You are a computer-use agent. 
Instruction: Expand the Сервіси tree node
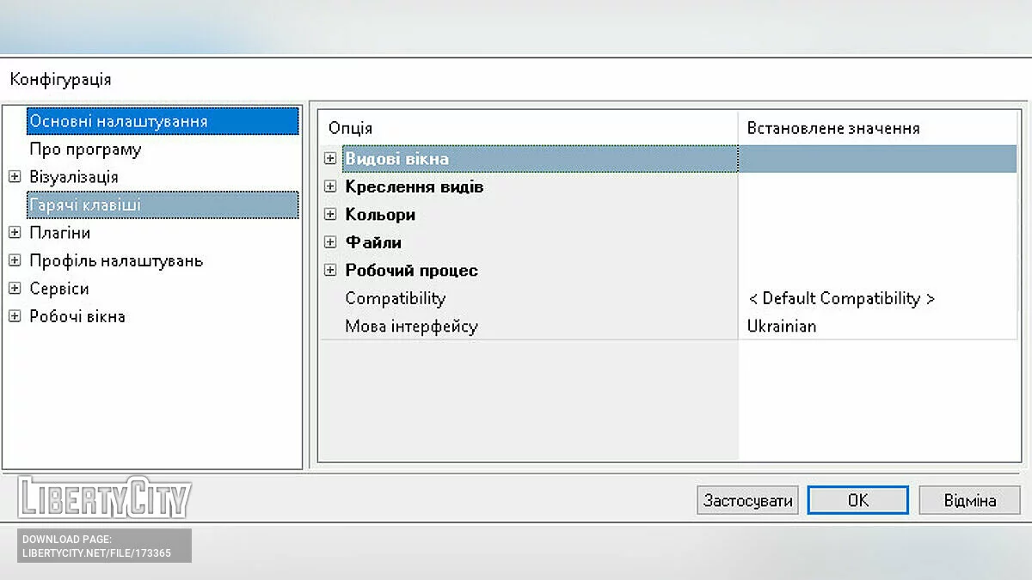pyautogui.click(x=15, y=289)
